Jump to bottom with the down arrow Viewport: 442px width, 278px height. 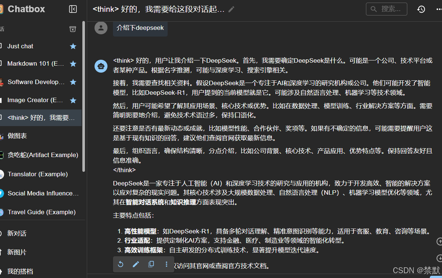[x=439, y=258]
